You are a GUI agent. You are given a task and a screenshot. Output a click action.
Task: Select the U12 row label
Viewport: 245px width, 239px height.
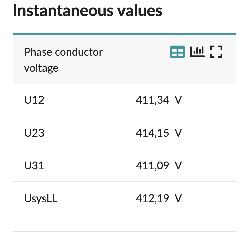point(34,100)
